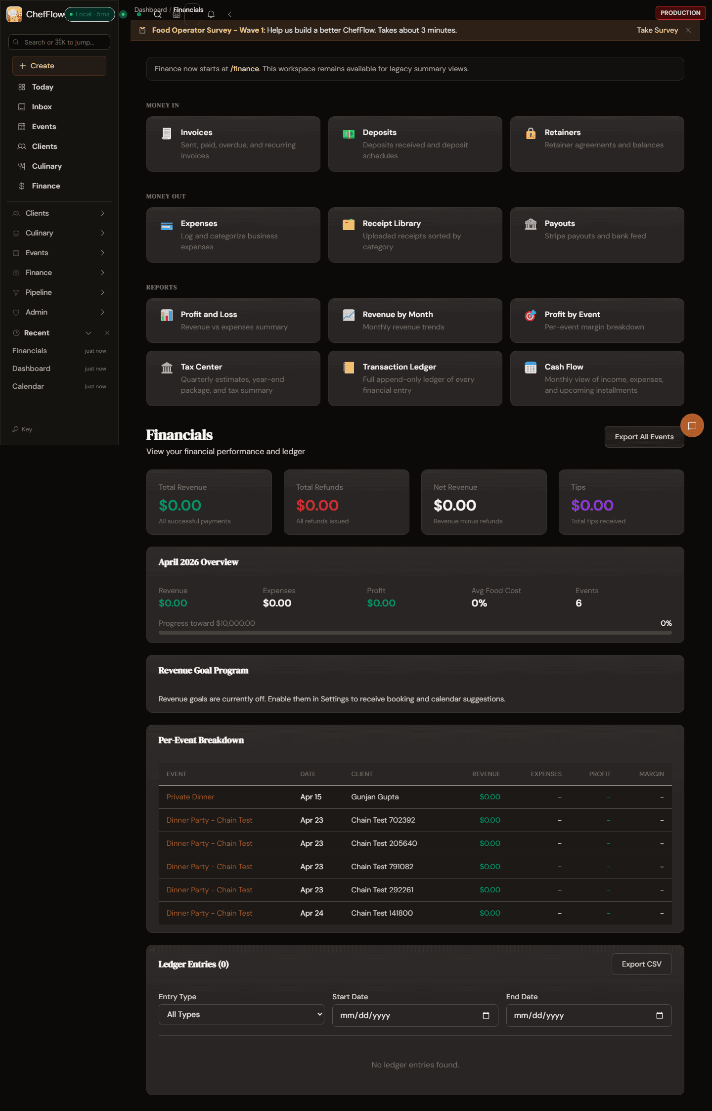Open Finance with dollar icon in sidebar

pyautogui.click(x=59, y=186)
